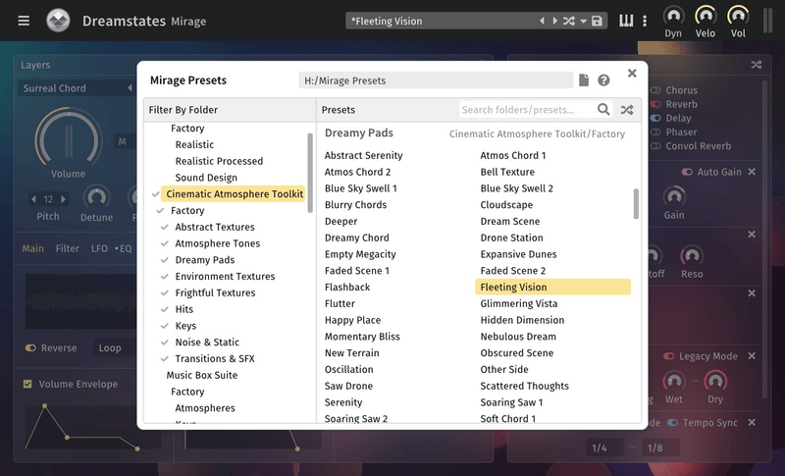Adjust the Vol knob

(737, 17)
